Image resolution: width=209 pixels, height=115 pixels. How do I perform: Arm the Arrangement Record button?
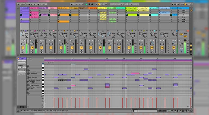[x=92, y=4]
